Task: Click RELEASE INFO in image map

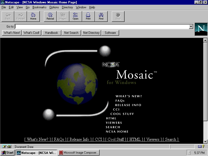Action: 128,105
